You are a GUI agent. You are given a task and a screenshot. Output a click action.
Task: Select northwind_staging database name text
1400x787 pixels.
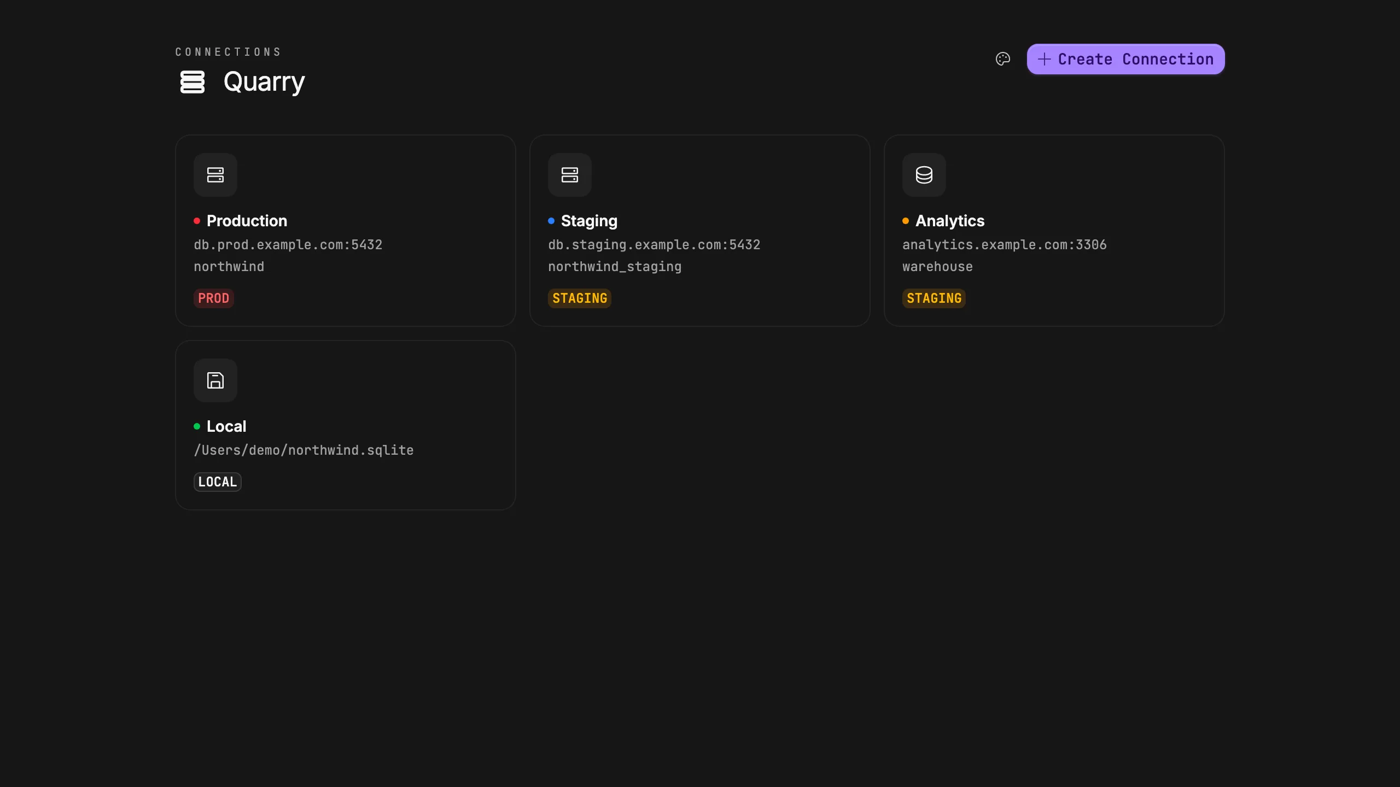click(x=615, y=267)
